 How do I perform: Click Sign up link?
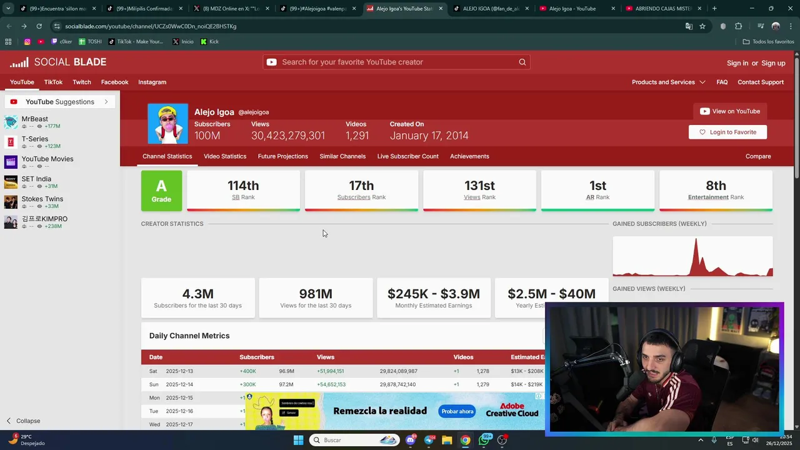coord(773,63)
